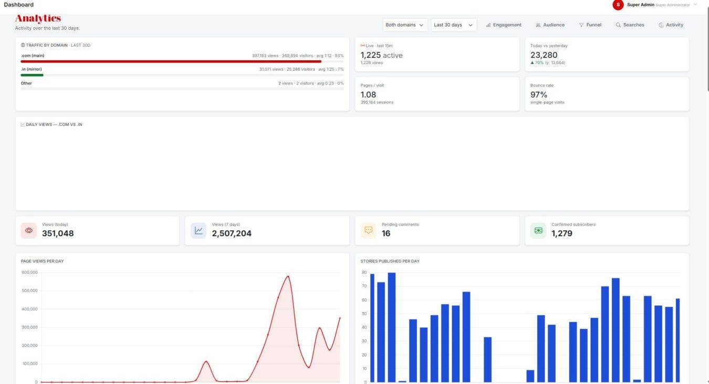Click the tallest bar reaching 80 in stories chart
709x384 pixels.
[391, 327]
